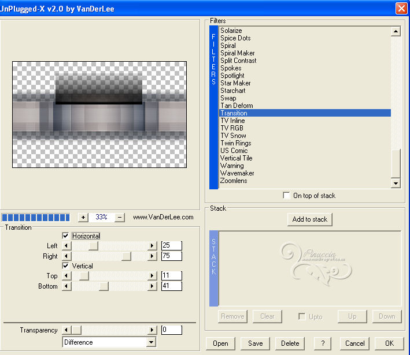This screenshot has height=355, width=410.
Task: Click Transparency slider's right arrow
Action: [x=152, y=330]
